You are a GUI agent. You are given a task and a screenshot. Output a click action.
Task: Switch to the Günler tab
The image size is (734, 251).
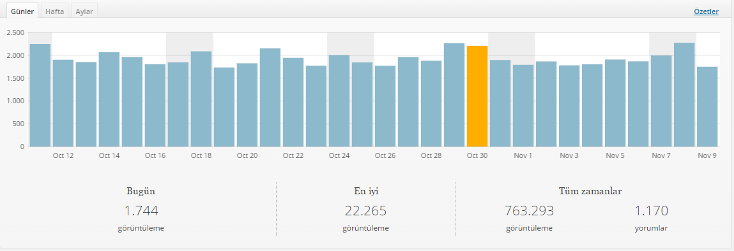pyautogui.click(x=22, y=11)
